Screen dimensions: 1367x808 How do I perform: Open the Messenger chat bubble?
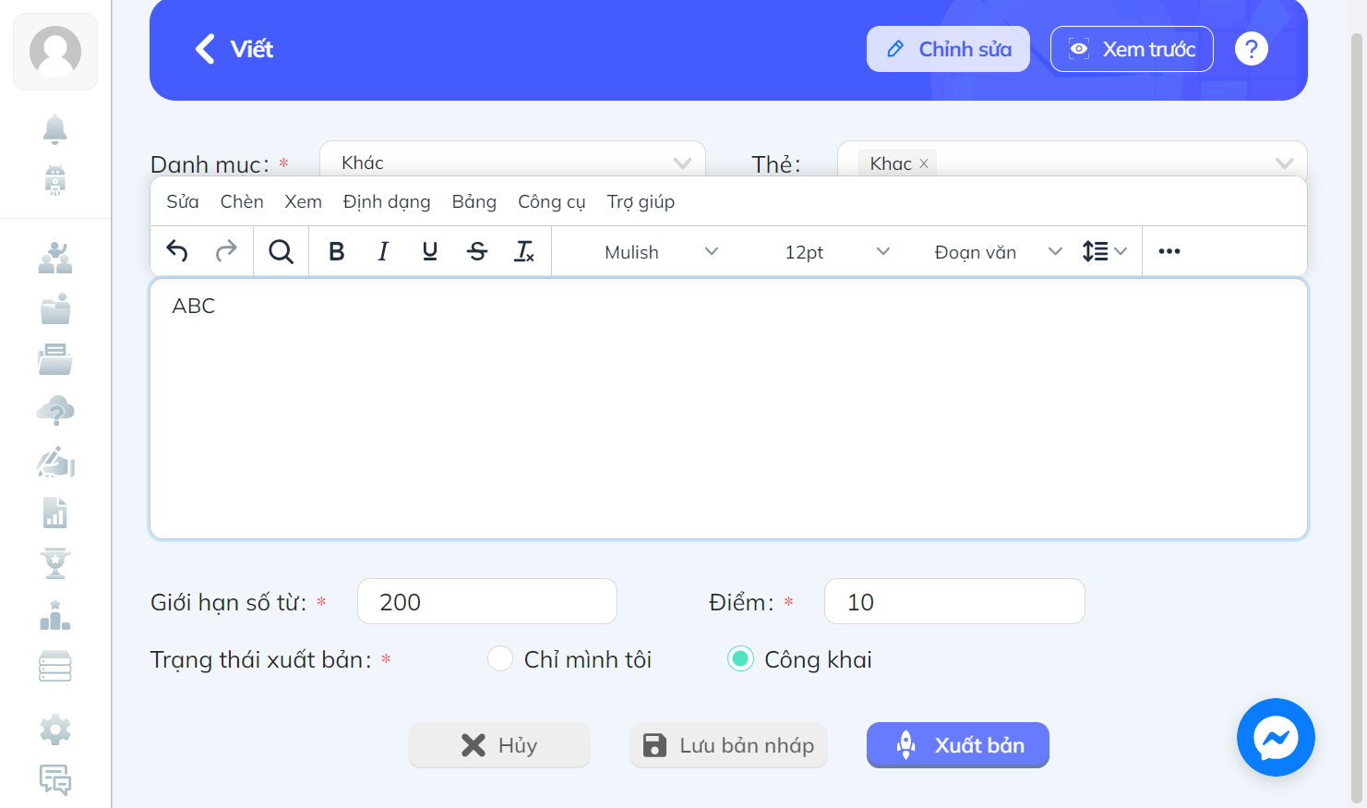[1276, 737]
